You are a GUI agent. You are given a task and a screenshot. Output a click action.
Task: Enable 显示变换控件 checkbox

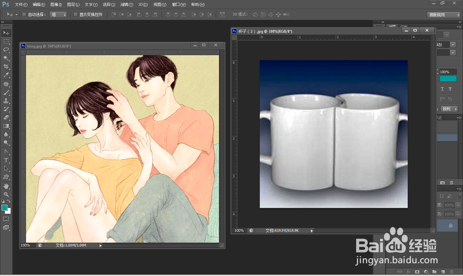point(76,14)
